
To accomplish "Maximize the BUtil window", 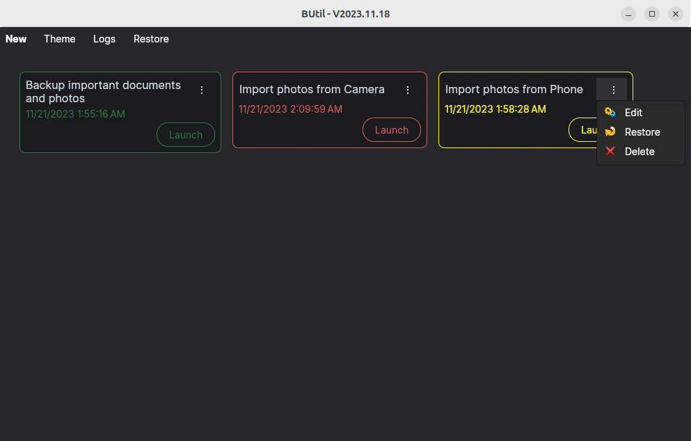I will click(652, 14).
